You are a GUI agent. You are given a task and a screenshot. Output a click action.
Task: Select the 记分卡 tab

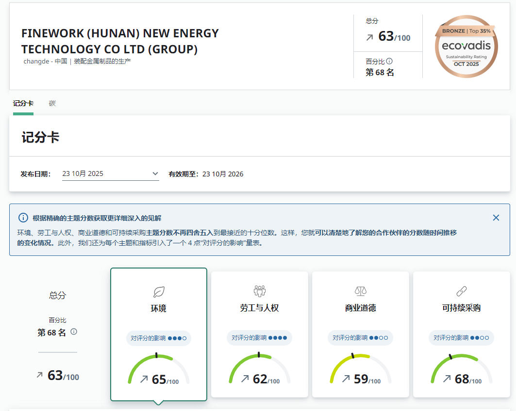23,103
